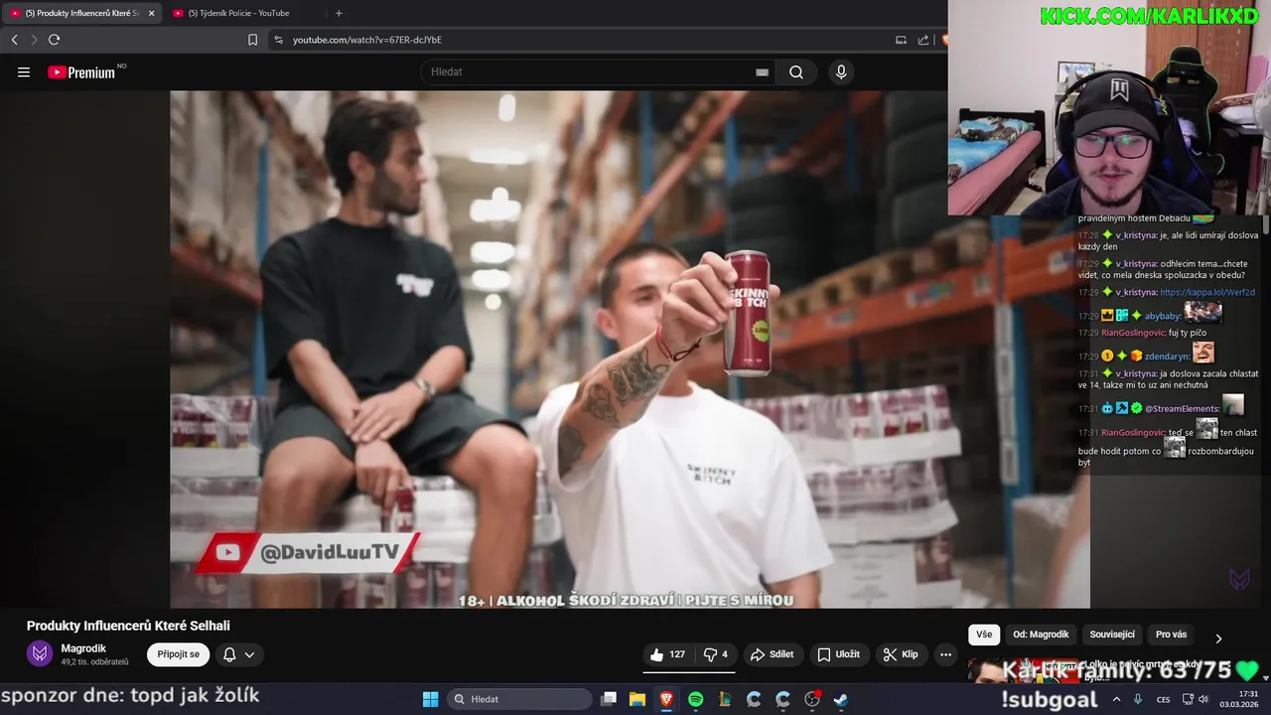Screen dimensions: 1271x715
Task: Open the Magrodik channel name link
Action: [83, 648]
